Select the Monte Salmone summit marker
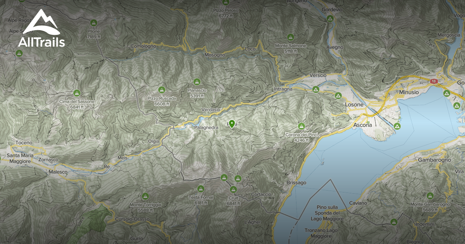The width and height of the screenshot is (465, 244). tap(291, 36)
